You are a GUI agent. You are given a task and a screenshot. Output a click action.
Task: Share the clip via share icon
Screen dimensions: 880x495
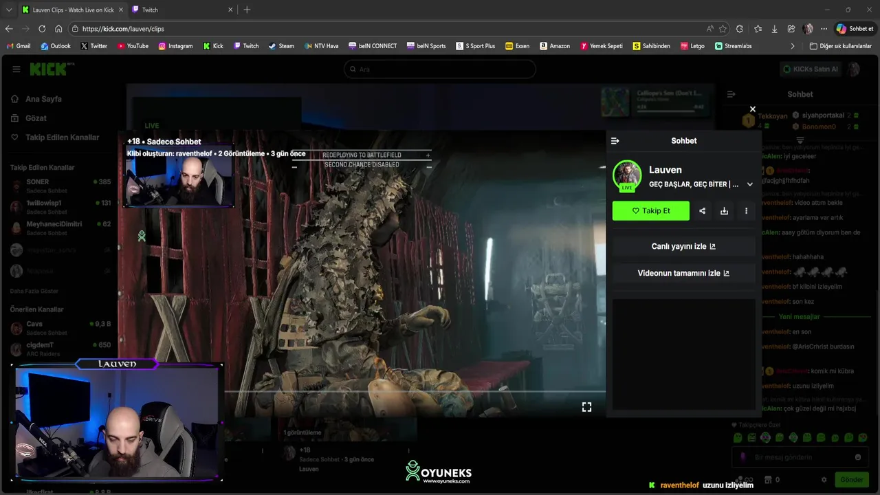[x=702, y=211]
